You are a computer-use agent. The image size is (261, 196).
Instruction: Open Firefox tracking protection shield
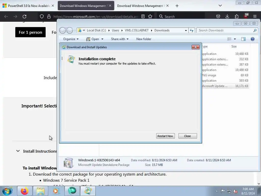click(42, 16)
